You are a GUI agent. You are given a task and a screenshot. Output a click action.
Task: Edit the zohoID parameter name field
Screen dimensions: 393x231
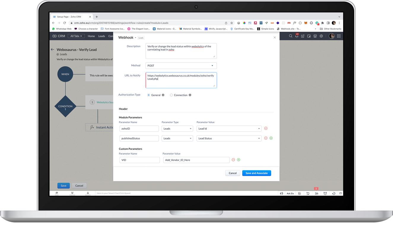tap(139, 129)
